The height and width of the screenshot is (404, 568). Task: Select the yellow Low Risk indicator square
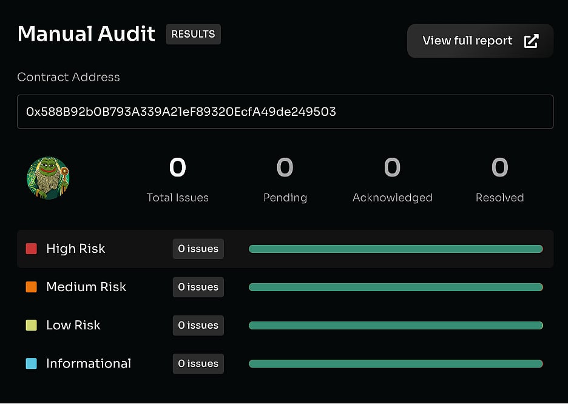(x=31, y=325)
